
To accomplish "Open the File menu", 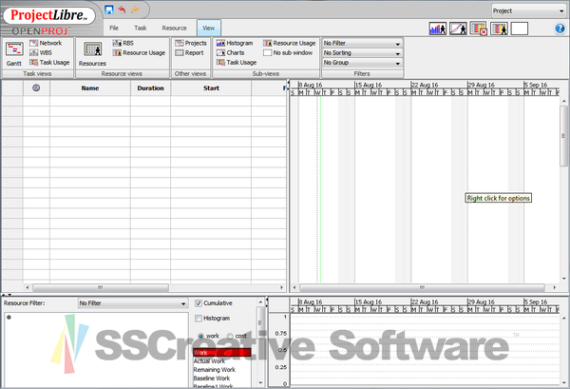I will pos(114,28).
